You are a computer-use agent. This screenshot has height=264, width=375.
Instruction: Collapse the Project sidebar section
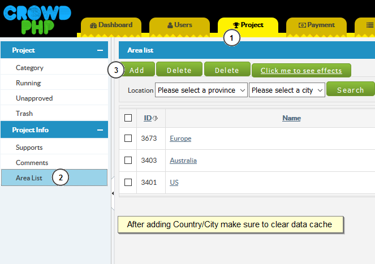tap(100, 50)
